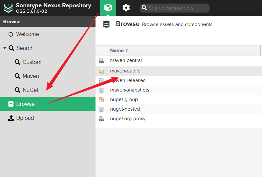
Task: Select Custom search in sidebar
Action: coord(32,62)
